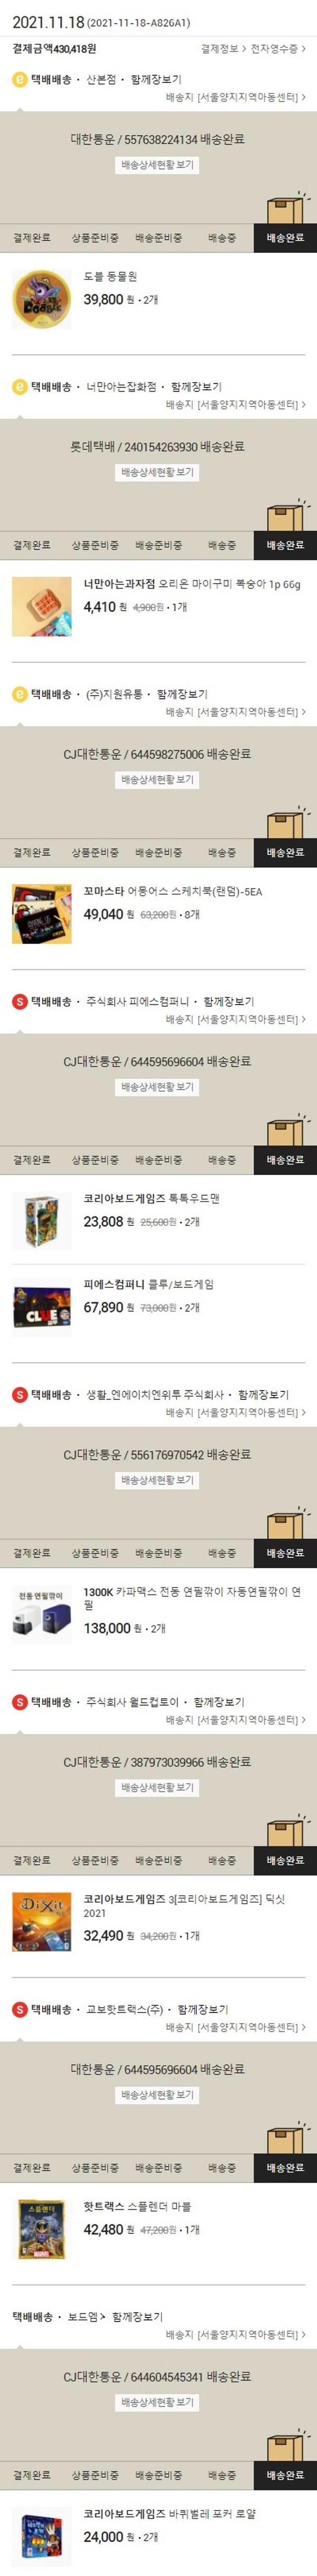317x2576 pixels.
Task: Click 배송상세현황 보기 for CJ대한통운 644598275006
Action: pyautogui.click(x=158, y=779)
